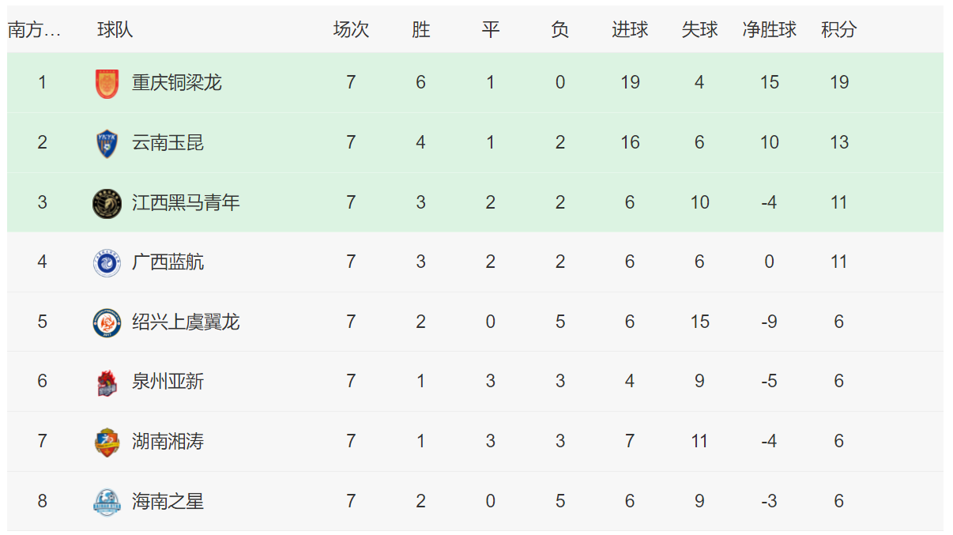Screen dimensions: 953x535
Task: Open the 重庆铜梁龙 team name link
Action: point(177,83)
